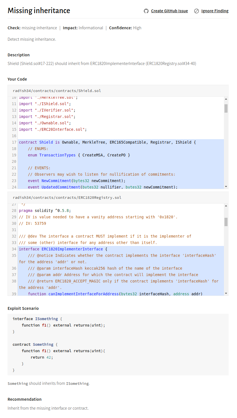Click the 'event NewCommitment' code line
The image size is (237, 418).
pos(76,181)
